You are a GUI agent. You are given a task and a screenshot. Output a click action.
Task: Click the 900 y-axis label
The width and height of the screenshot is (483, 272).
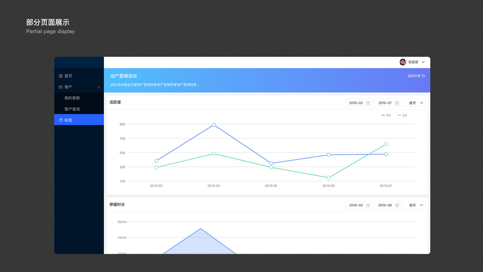point(122,124)
